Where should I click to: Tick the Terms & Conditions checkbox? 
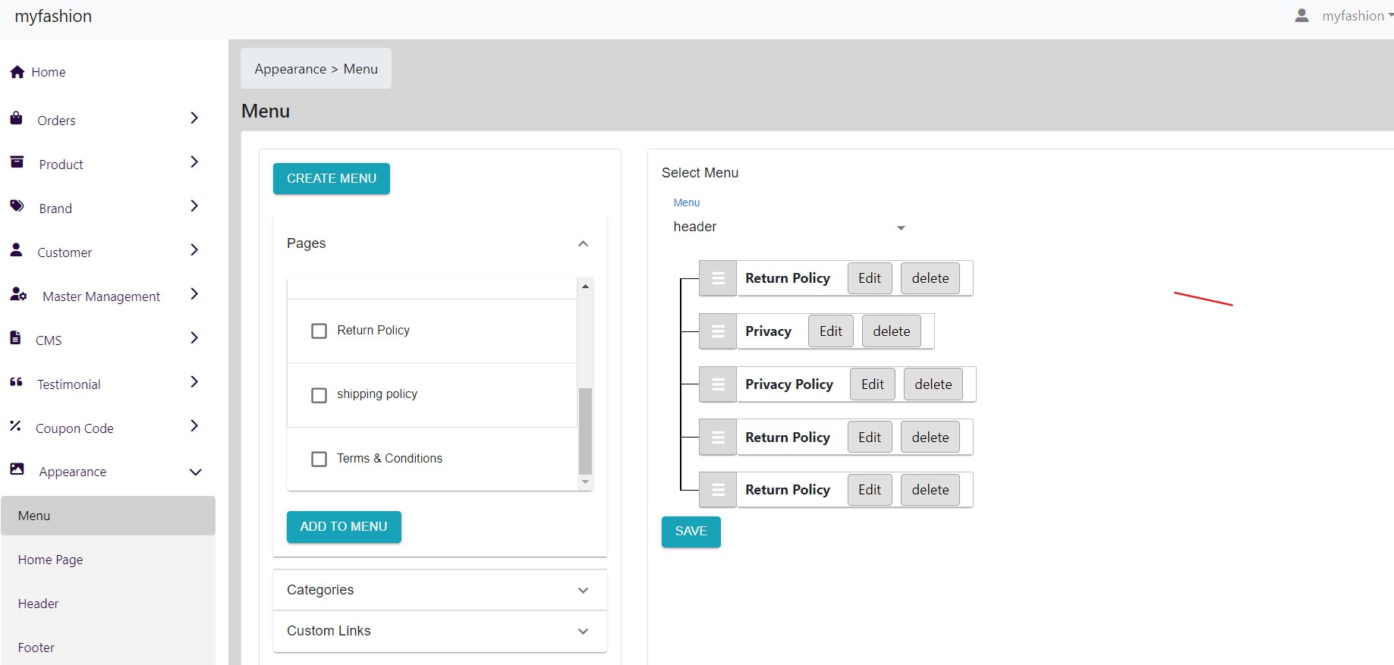[319, 459]
